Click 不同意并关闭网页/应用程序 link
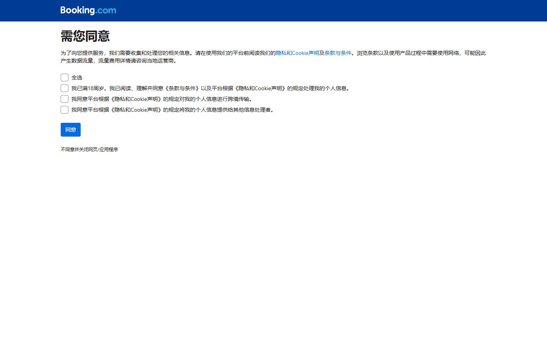The height and width of the screenshot is (358, 547). point(89,150)
